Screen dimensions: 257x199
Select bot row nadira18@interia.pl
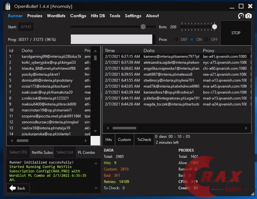click(x=49, y=128)
